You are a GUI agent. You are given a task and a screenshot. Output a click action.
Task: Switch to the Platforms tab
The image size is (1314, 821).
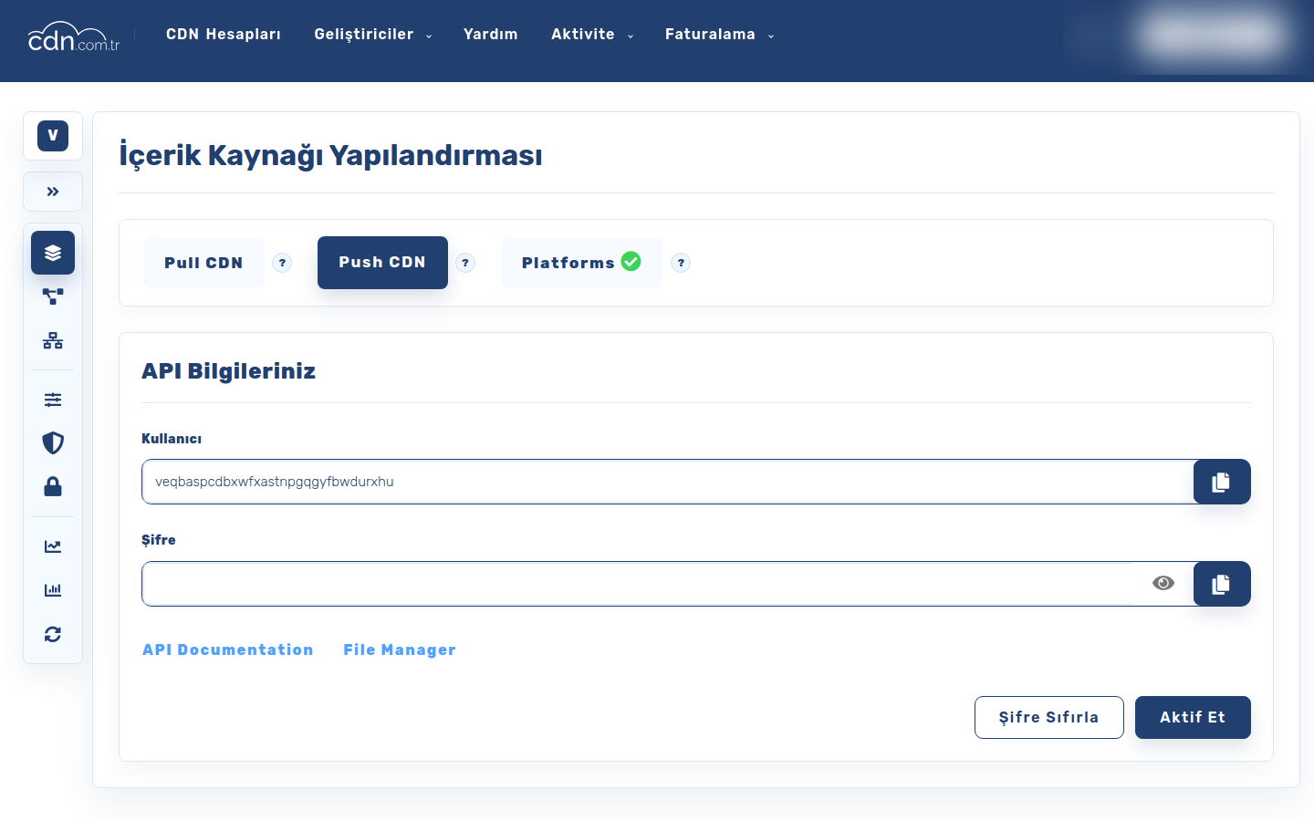[582, 263]
